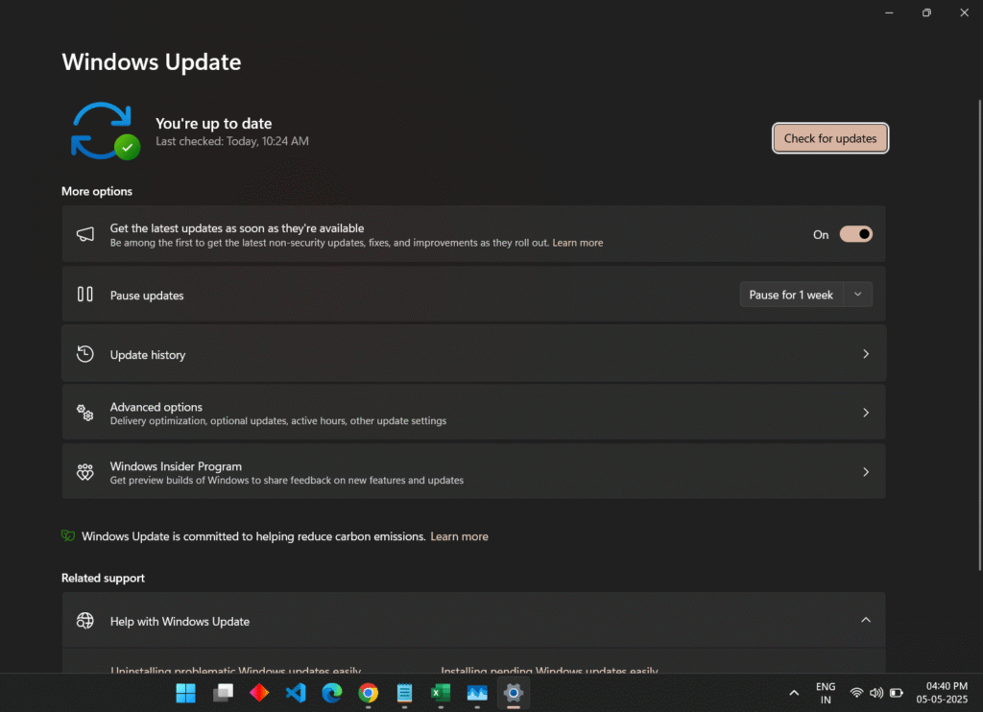Screen dimensions: 983x712
Task: Restore down the Settings window
Action: (926, 12)
